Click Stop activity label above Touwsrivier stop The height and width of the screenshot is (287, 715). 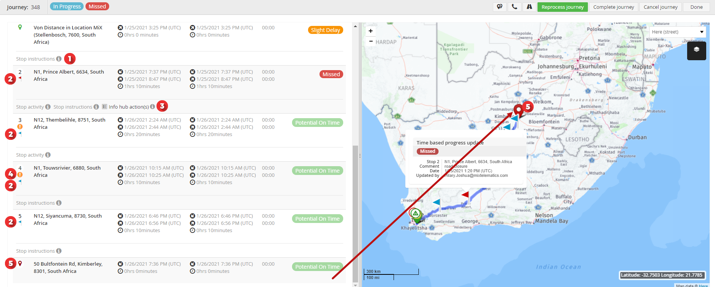pyautogui.click(x=30, y=155)
